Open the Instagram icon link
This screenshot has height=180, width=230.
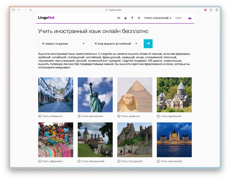point(139,18)
